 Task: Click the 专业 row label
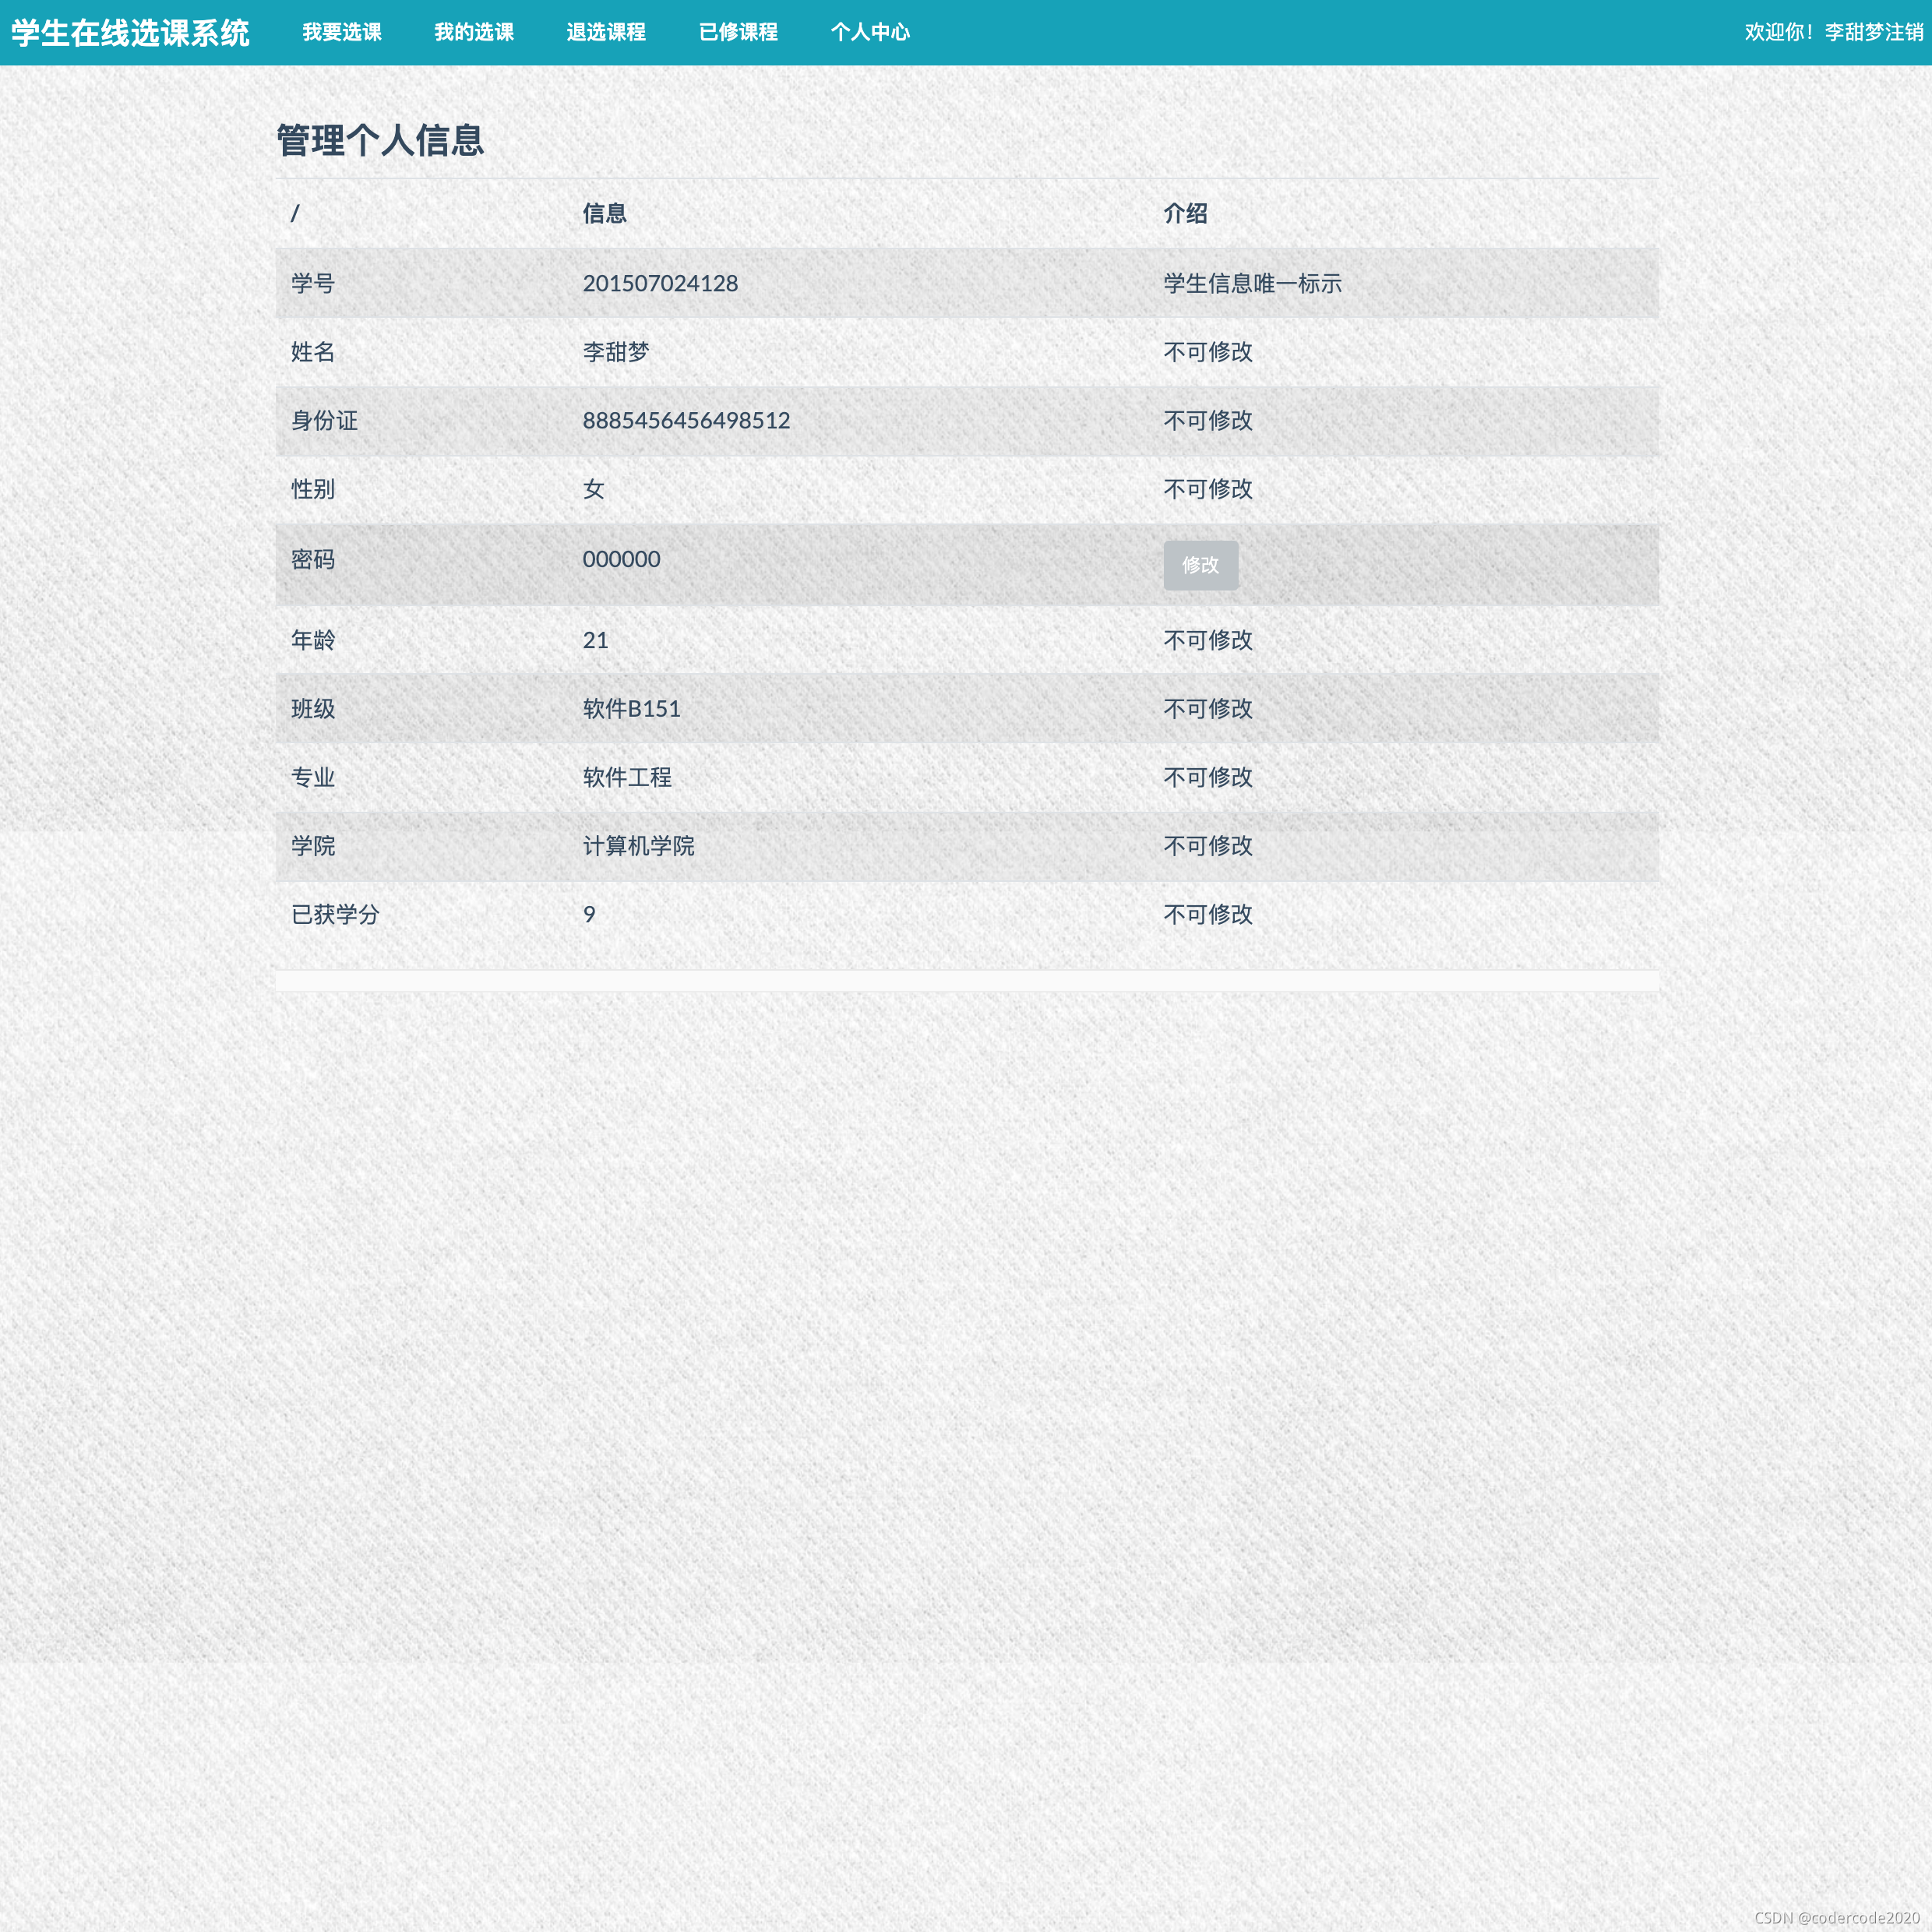point(313,777)
